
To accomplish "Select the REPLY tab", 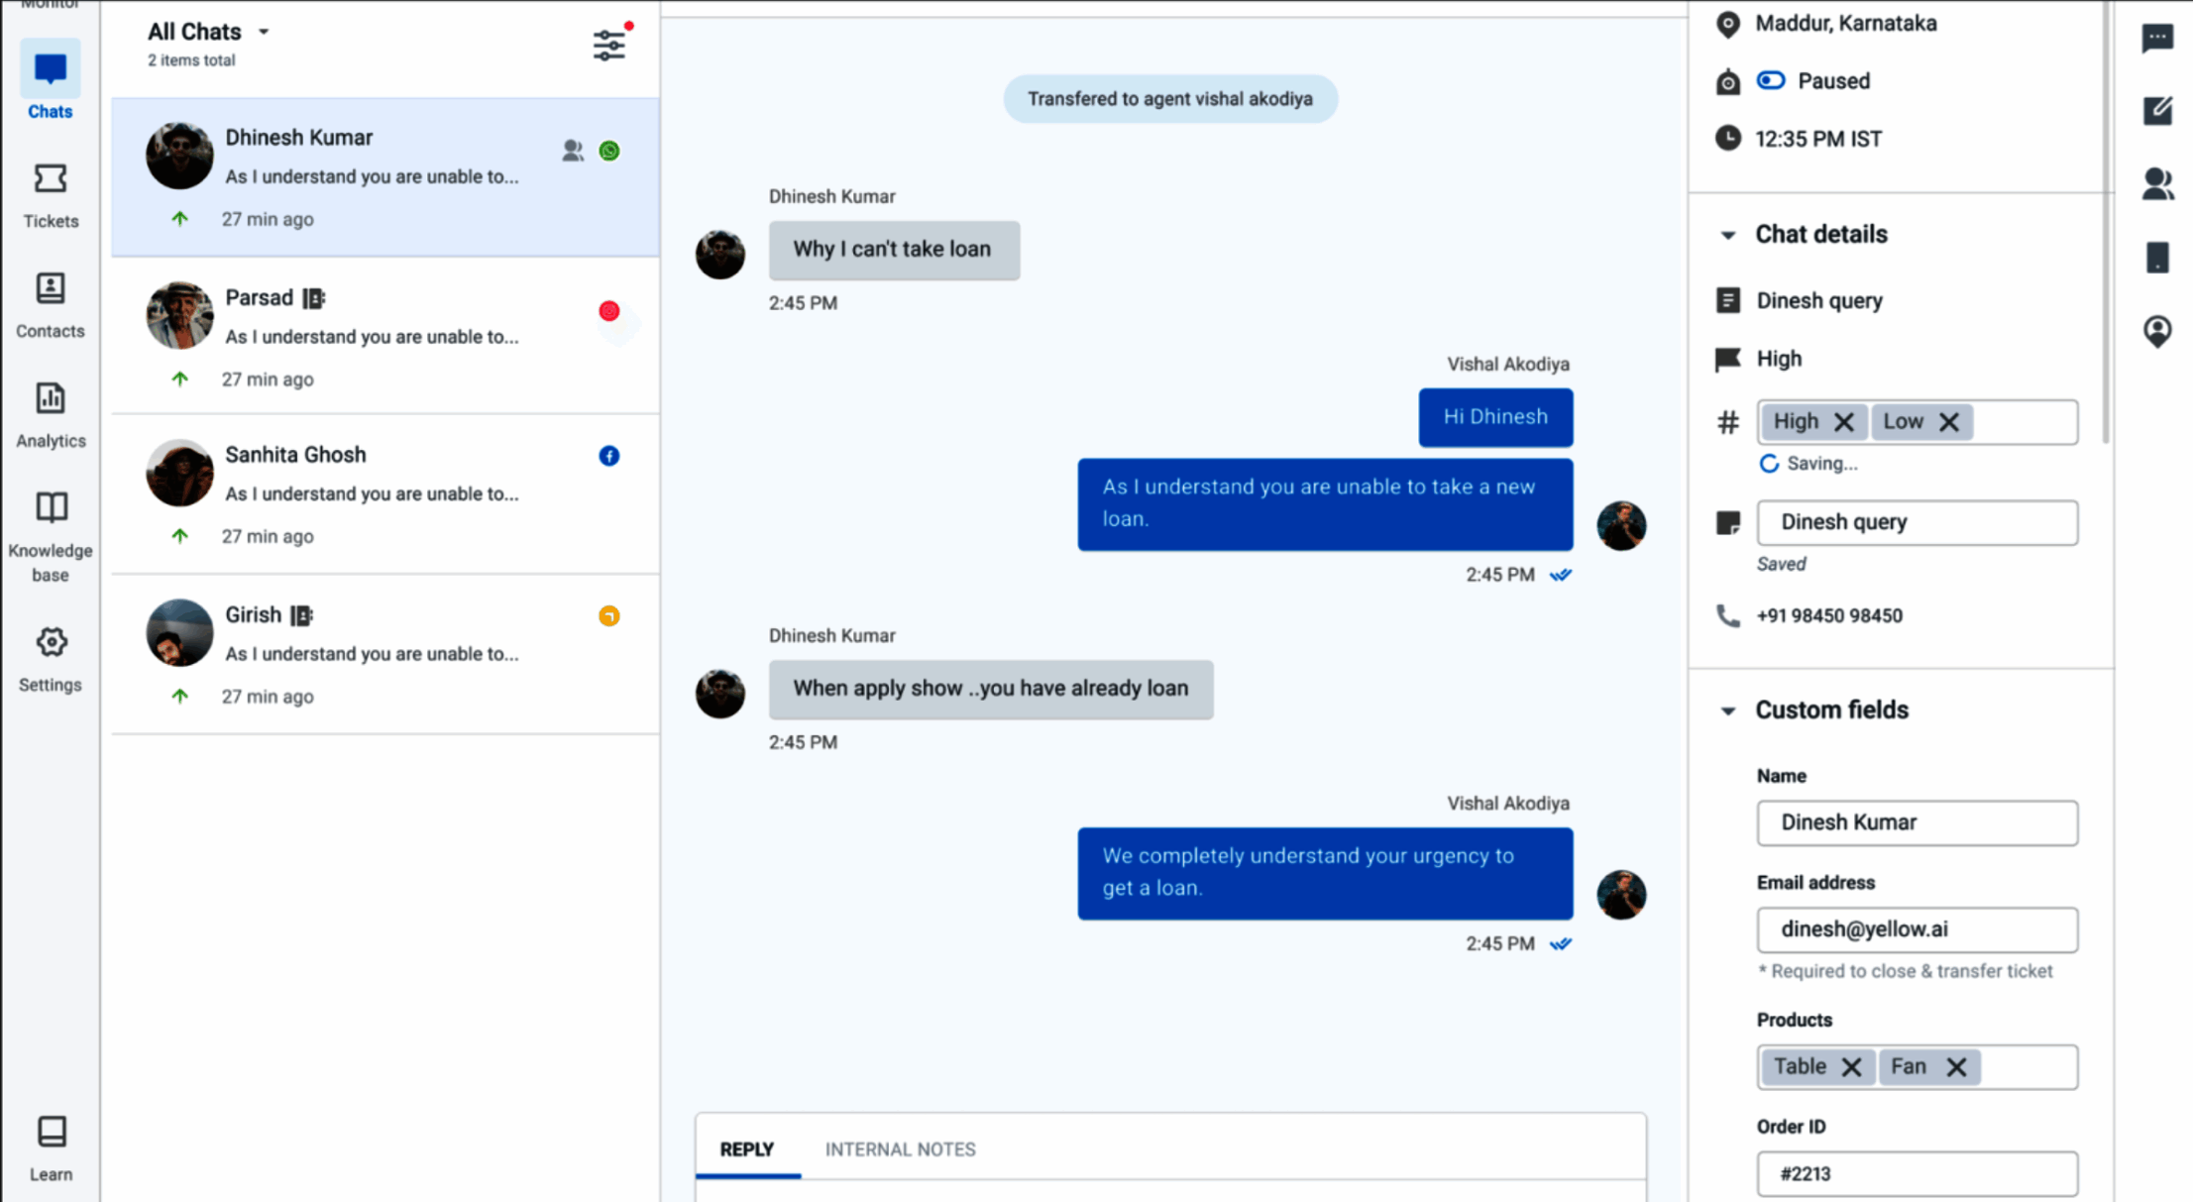I will click(747, 1149).
